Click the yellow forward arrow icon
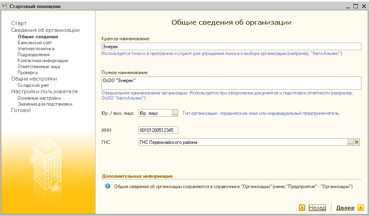This screenshot has height=216, width=369. coord(360,208)
